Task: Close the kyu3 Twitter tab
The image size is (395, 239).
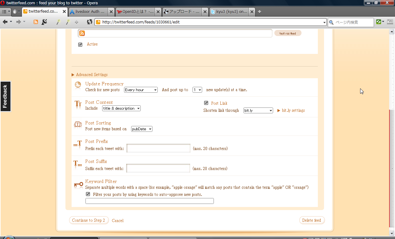Action: pyautogui.click(x=252, y=12)
